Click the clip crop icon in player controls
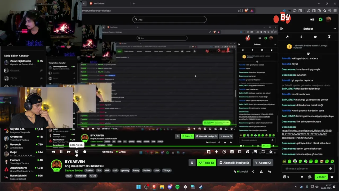 click(x=208, y=152)
